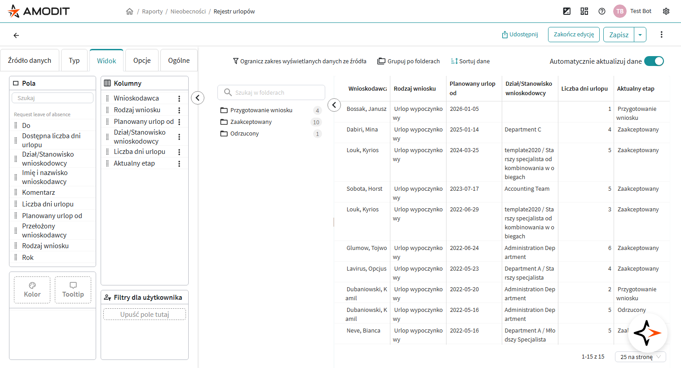Open the settings gear icon
The image size is (681, 368).
coord(666,11)
